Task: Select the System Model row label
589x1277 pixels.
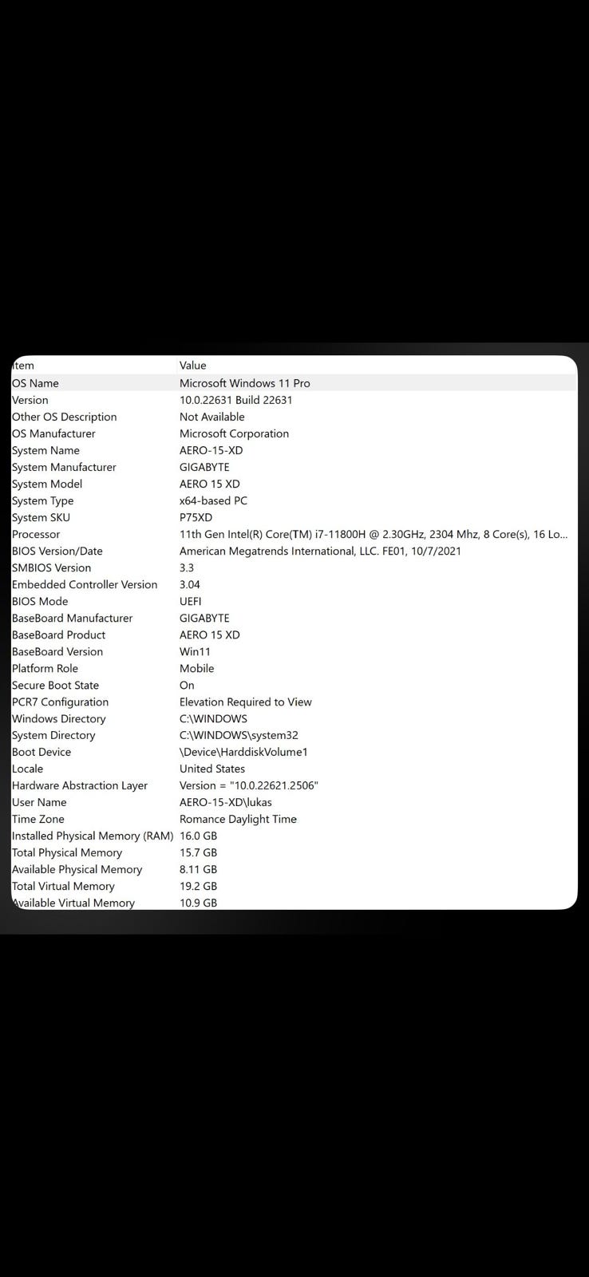Action: pos(47,484)
